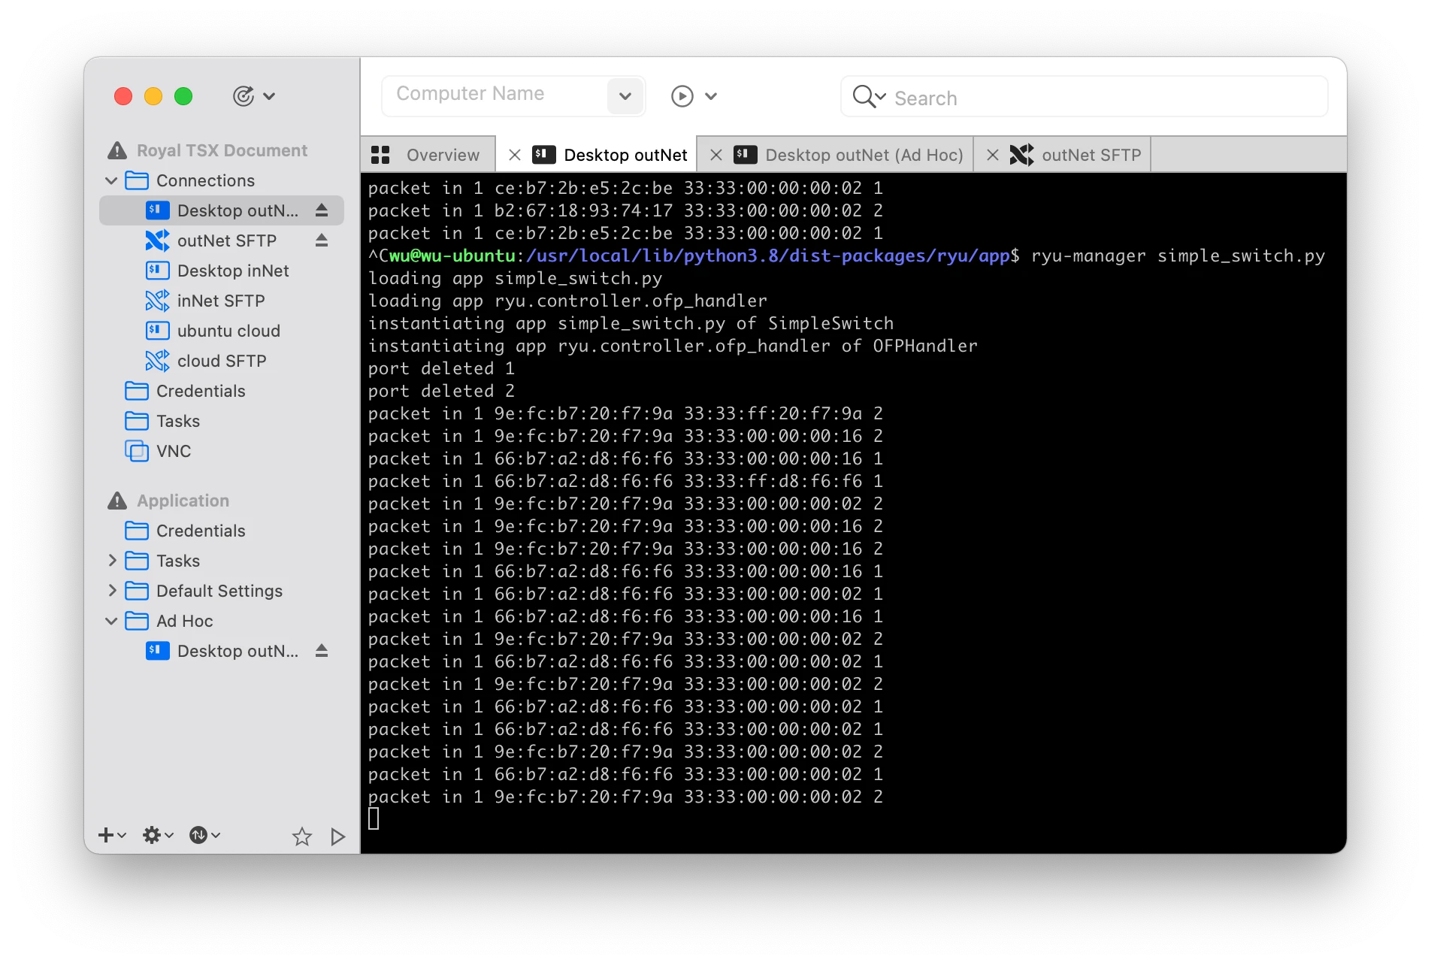Select the Desktop inNet terminal icon
1431x965 pixels.
156,271
